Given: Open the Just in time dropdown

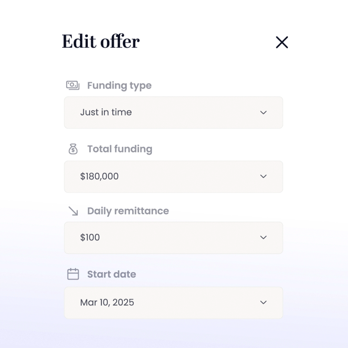Looking at the screenshot, I should tap(174, 113).
